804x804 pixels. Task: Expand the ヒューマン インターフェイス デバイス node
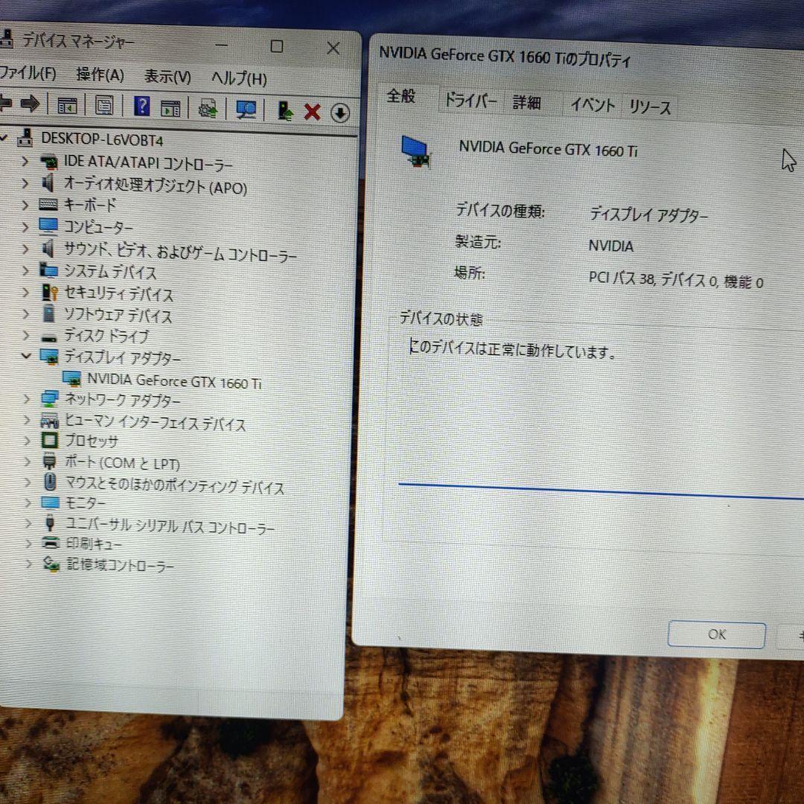click(27, 420)
